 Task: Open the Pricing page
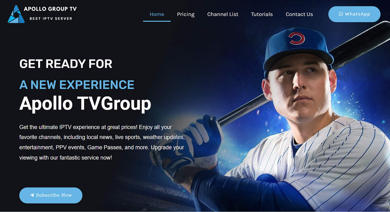(x=186, y=14)
